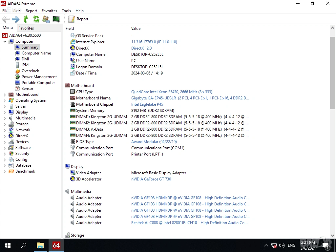Open AIDA64 from the Windows taskbar
This screenshot has height=252, width=336.
click(x=56, y=245)
